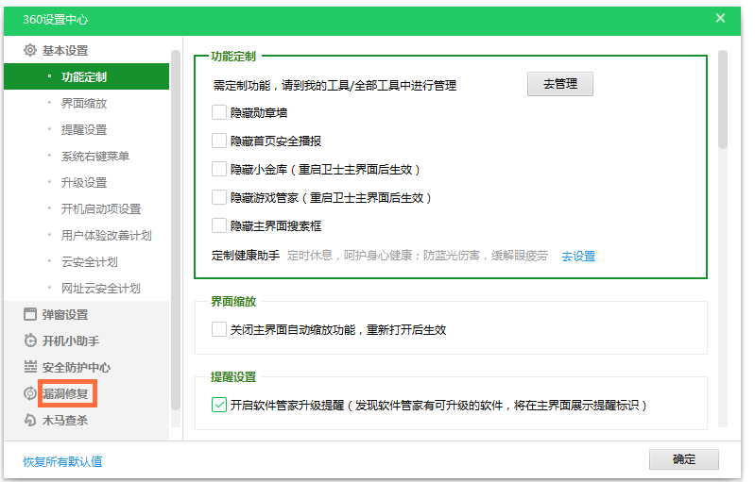Open the 去设置 link for 健康助手
Image resolution: width=755 pixels, height=482 pixels.
[x=578, y=257]
